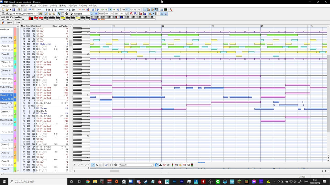Open the イベント(N) menu
330x185 pixels.
click(43, 6)
